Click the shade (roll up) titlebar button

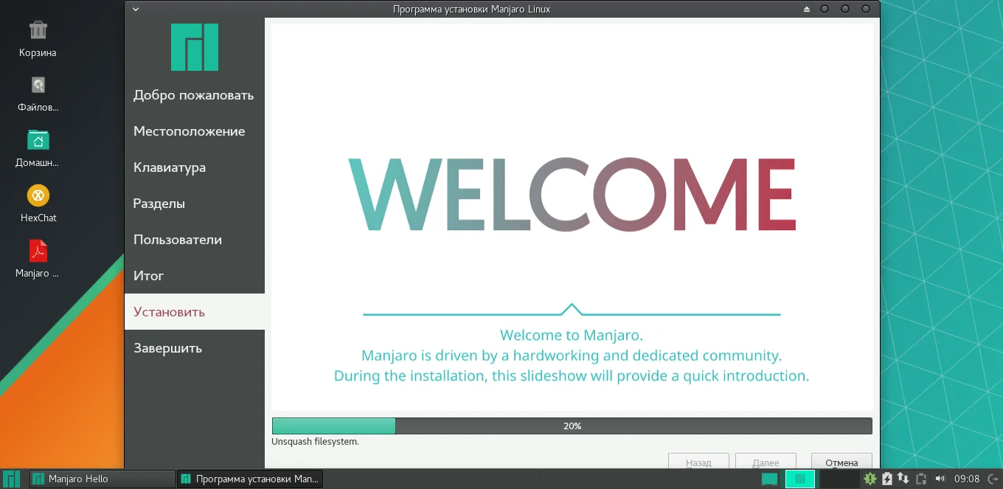(807, 10)
